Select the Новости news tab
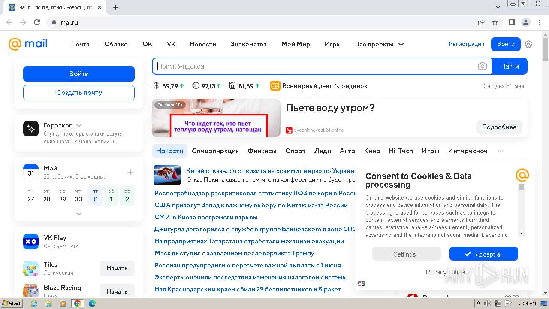Screen dimensions: 549x309 click(170, 151)
